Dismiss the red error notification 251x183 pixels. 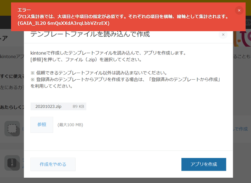239,10
